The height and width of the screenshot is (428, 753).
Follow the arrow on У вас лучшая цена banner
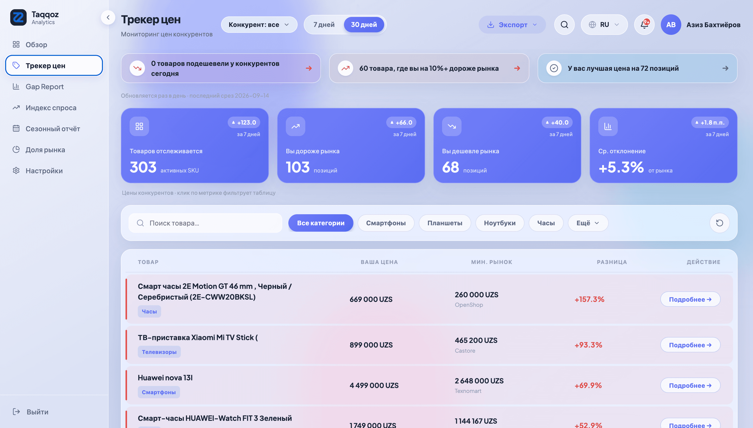point(725,68)
